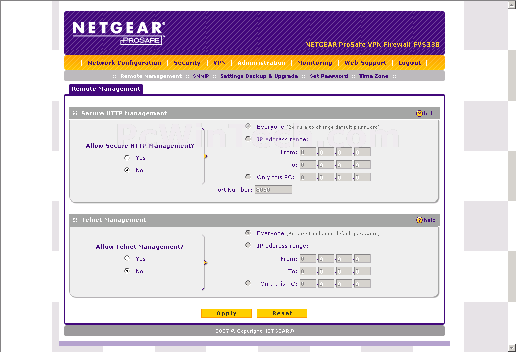Click third octet of Secure HTTP Only this PC
516x352 pixels.
click(x=344, y=177)
